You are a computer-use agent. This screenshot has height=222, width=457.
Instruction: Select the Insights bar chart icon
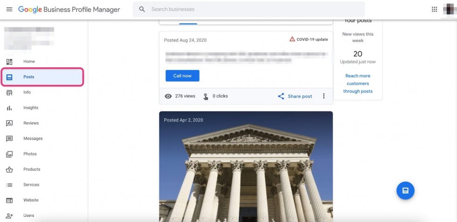tap(9, 108)
